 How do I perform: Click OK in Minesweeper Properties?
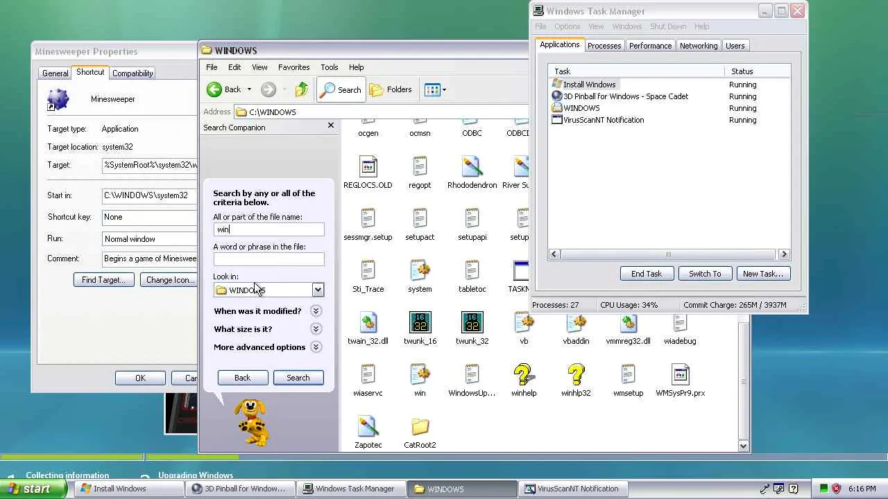pyautogui.click(x=140, y=378)
